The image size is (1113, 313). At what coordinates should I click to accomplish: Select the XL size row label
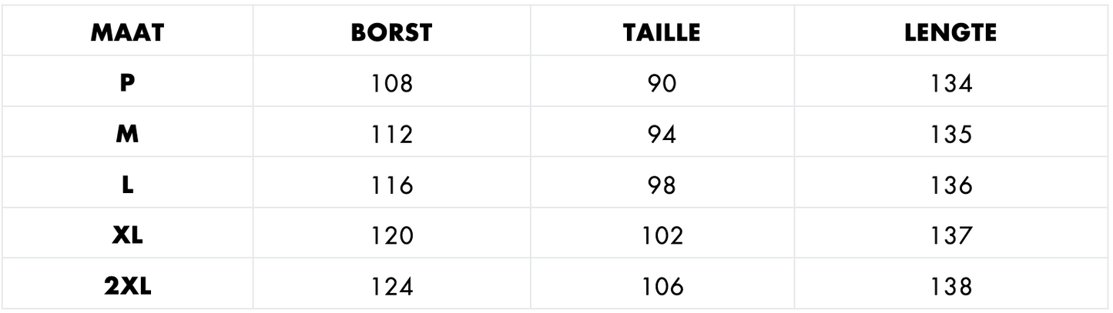(128, 236)
